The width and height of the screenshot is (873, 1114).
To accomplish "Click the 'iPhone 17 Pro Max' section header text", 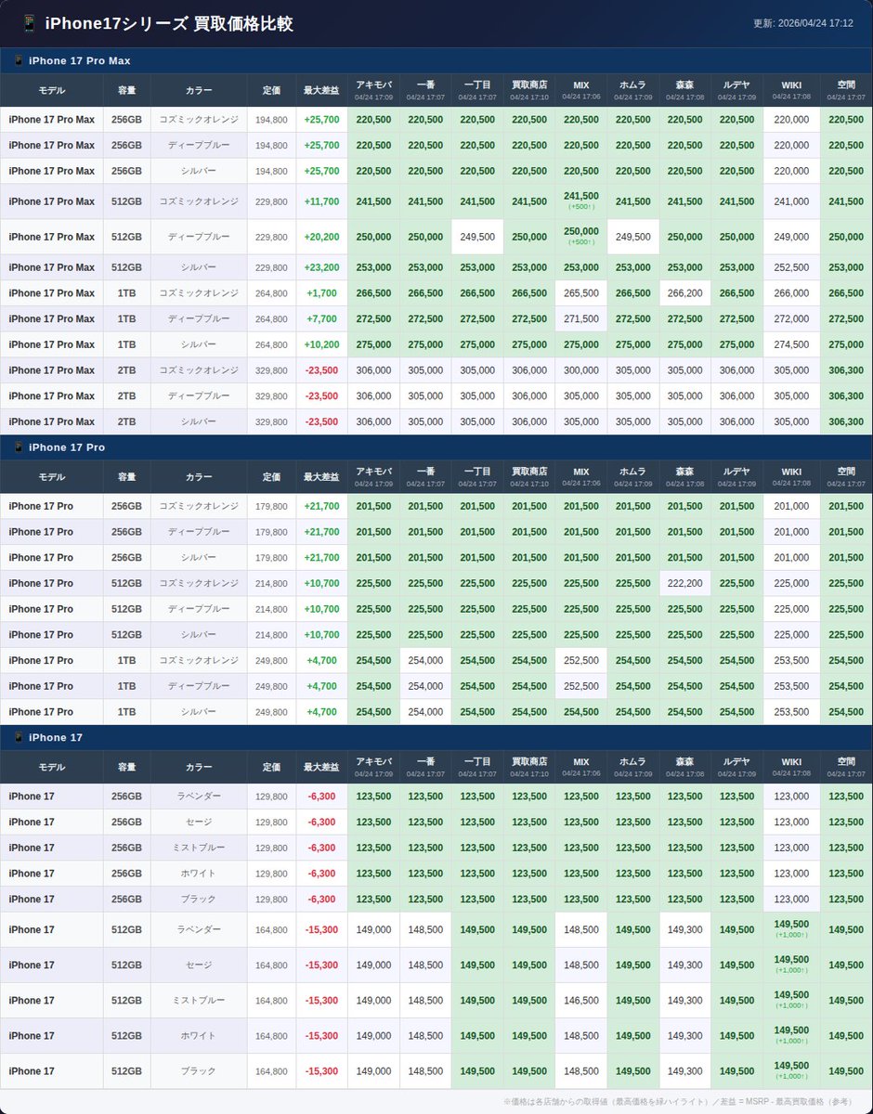I will (80, 60).
